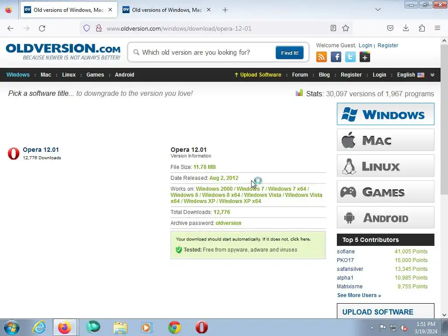The width and height of the screenshot is (448, 336).
Task: Open the Save to Pocket icon
Action: tap(390, 28)
